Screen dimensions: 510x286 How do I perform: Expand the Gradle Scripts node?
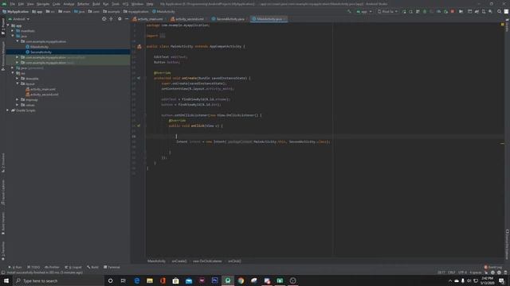(8, 110)
